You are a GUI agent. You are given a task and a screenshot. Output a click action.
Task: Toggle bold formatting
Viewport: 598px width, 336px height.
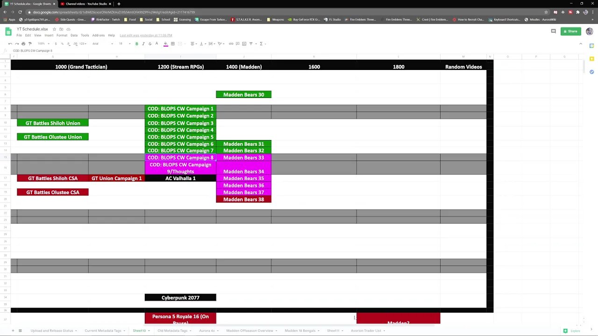pyautogui.click(x=137, y=44)
